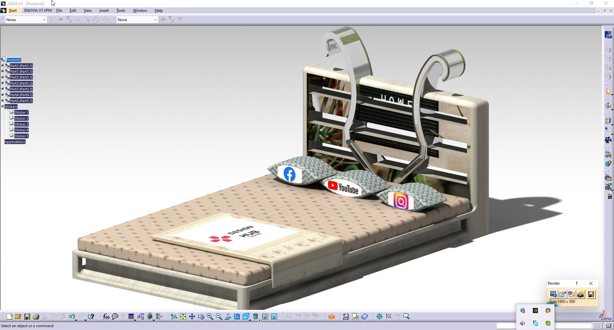Select Sticker 4 in the tree
Screen dimensions: 614x330
click(21, 130)
